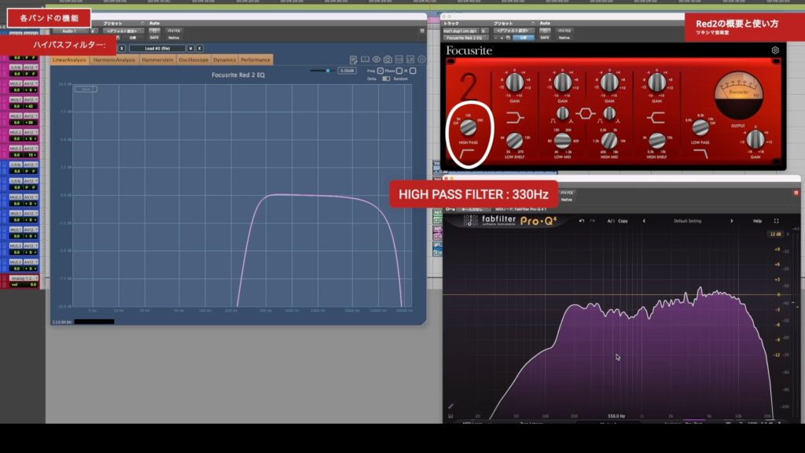Open preset dropdown in analyzer plugin header
The height and width of the screenshot is (453, 805).
click(123, 31)
